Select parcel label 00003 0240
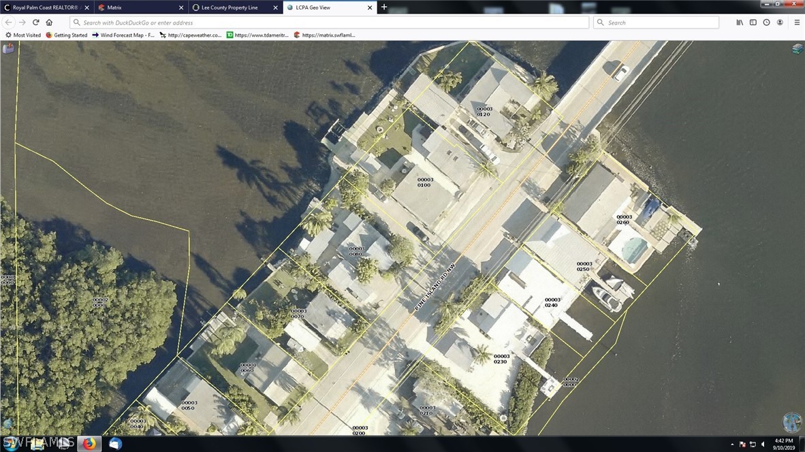 (x=552, y=302)
